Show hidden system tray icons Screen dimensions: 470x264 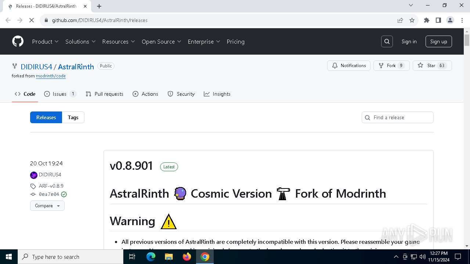point(396,257)
